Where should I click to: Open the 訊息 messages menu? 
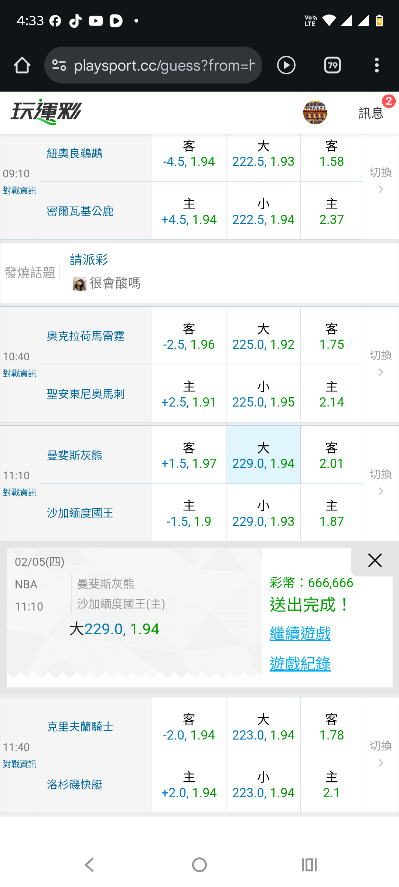point(371,113)
